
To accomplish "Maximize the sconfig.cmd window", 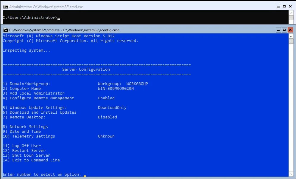I will pos(284,30).
